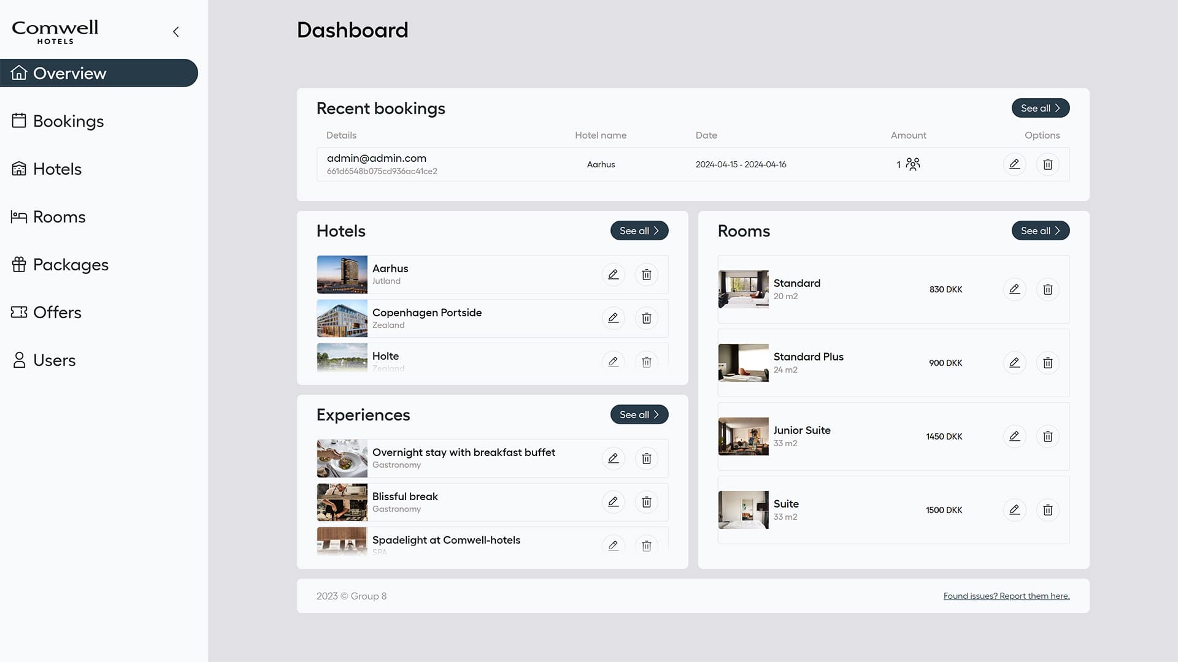Edit the Standard Plus room
Screen dimensions: 1178x662
[1014, 363]
